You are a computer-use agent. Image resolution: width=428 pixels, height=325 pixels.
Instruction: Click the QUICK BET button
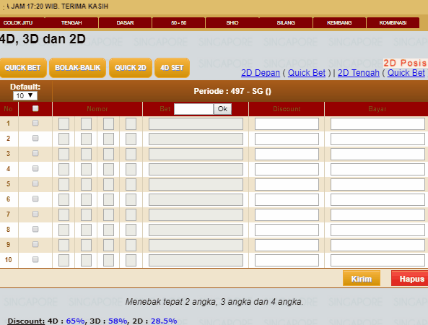[23, 68]
